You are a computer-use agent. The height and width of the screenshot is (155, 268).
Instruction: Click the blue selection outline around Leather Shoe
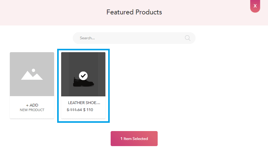[58, 86]
